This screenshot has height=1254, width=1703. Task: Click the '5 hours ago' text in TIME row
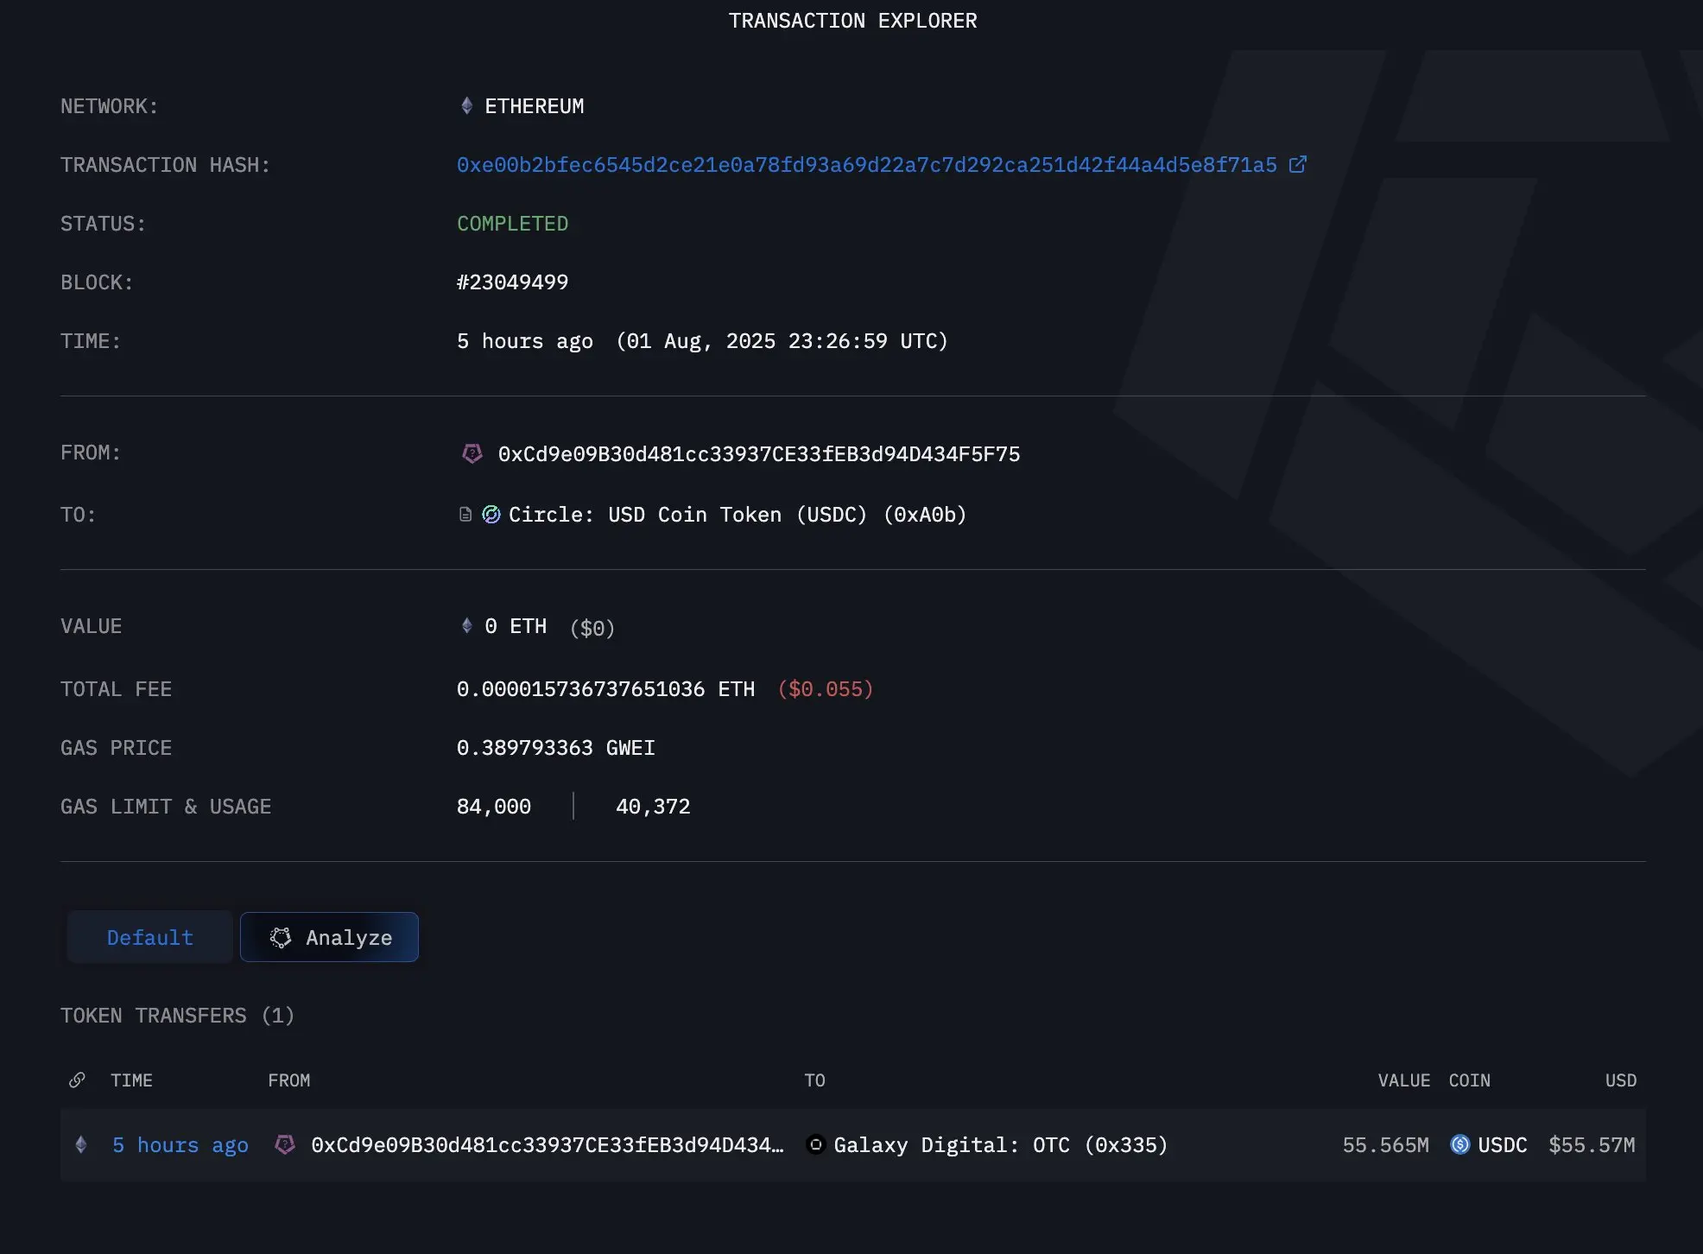tap(525, 341)
